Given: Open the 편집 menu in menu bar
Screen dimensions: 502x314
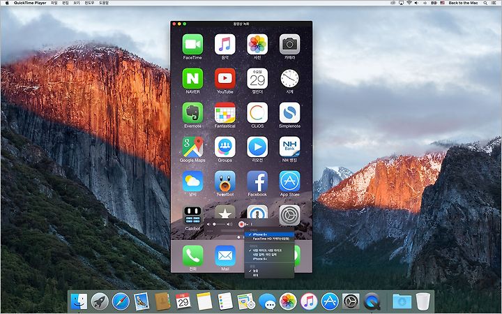Looking at the screenshot, I should tap(66, 3).
